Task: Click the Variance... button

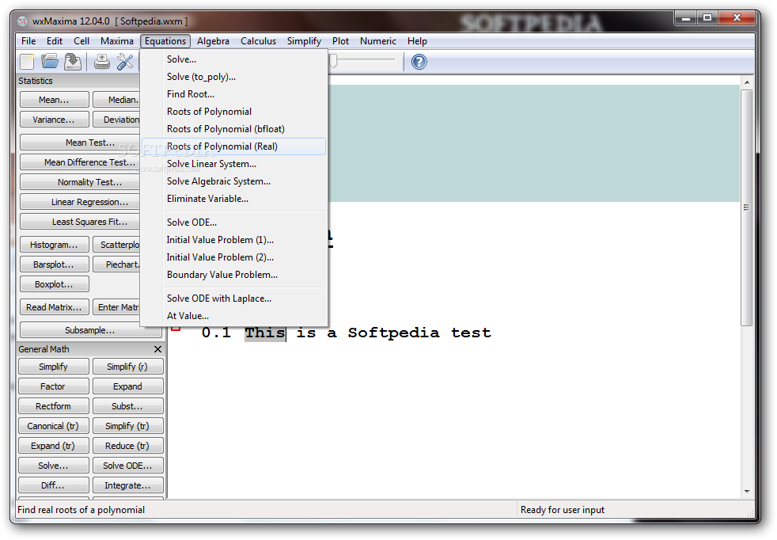Action: [54, 120]
